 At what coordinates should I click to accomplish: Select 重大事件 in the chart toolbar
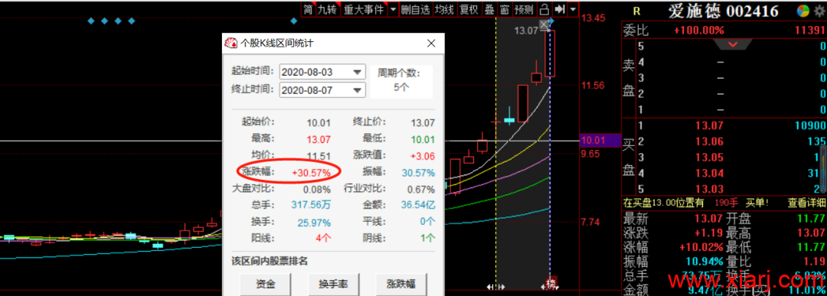364,9
